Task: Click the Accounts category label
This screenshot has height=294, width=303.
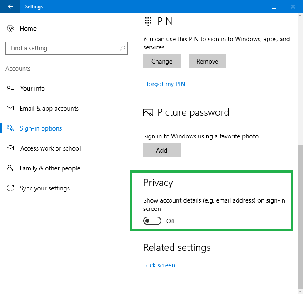Action: click(18, 69)
